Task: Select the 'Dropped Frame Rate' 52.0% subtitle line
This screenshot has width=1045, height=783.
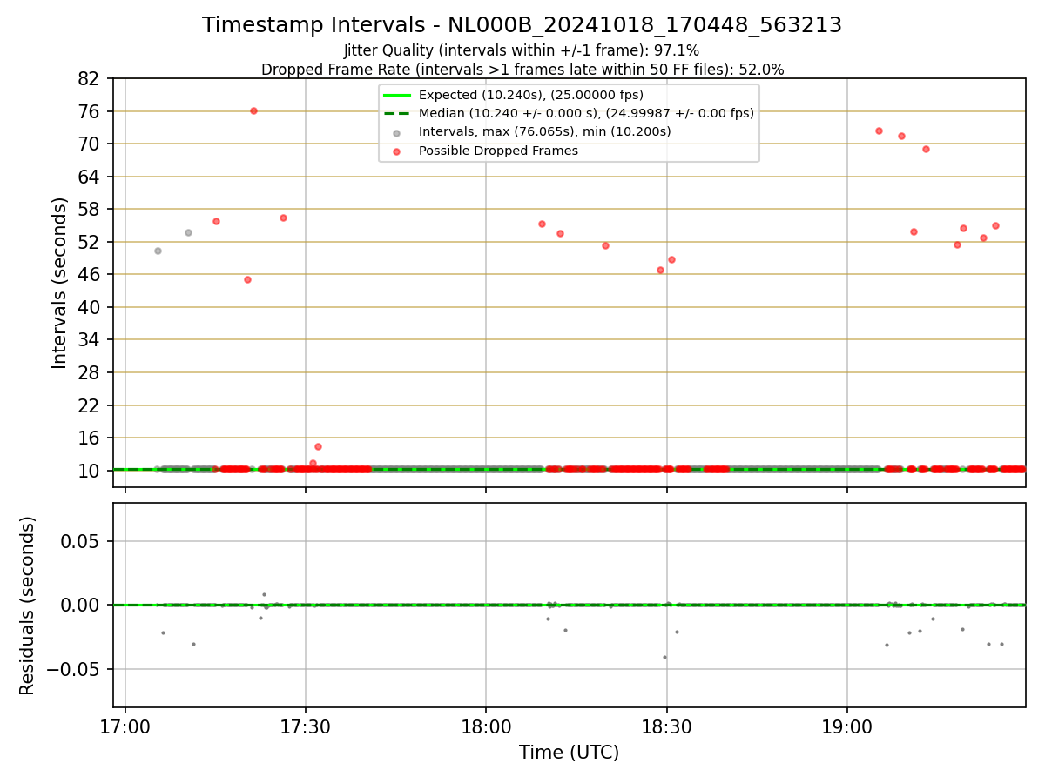Action: (x=522, y=70)
